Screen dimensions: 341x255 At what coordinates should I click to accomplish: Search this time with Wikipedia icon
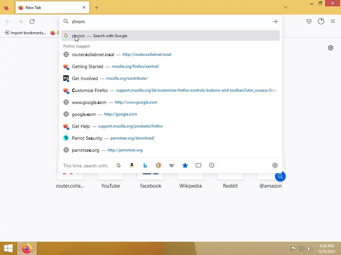[172, 165]
